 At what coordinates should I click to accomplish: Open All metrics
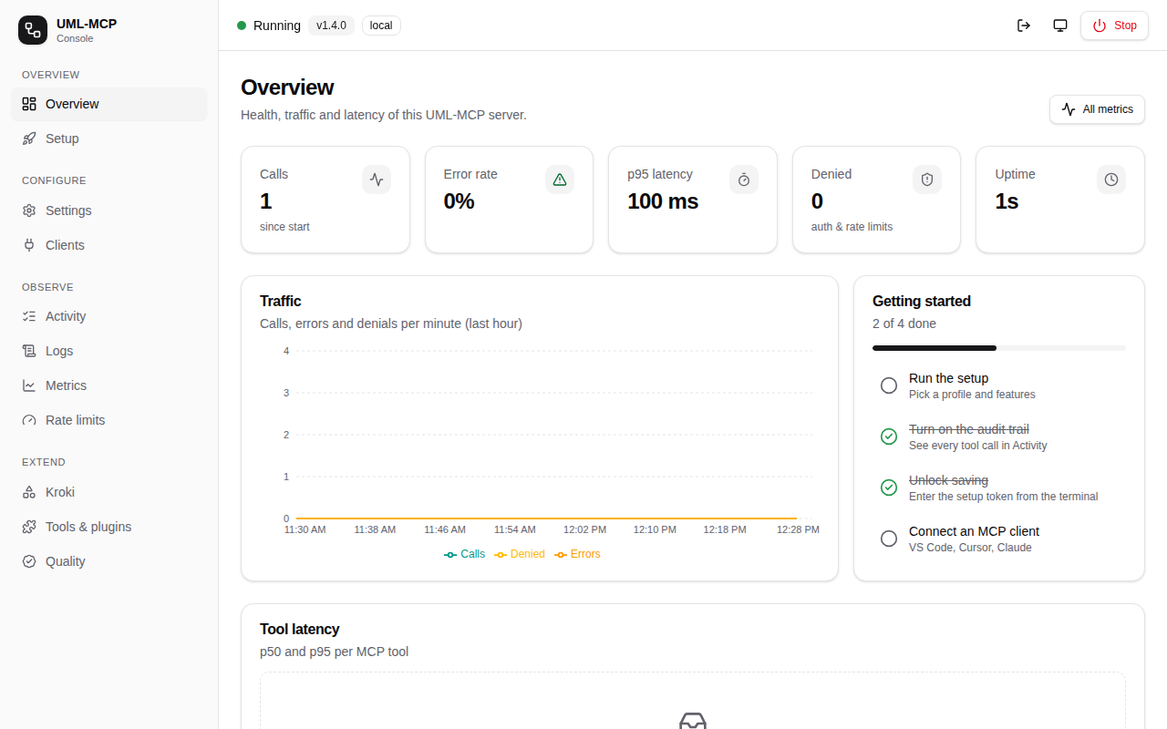coord(1097,109)
